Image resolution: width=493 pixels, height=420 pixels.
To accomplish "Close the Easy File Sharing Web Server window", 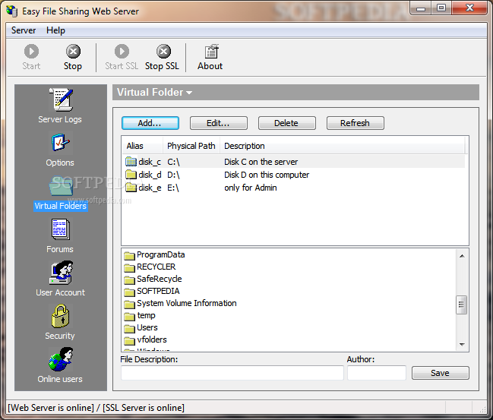I will [469, 8].
